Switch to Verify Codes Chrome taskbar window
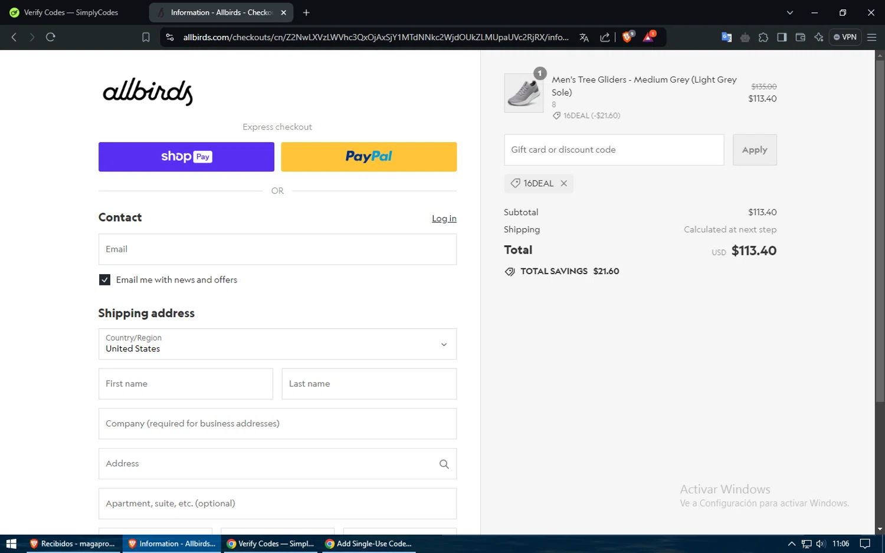885x553 pixels. point(270,544)
